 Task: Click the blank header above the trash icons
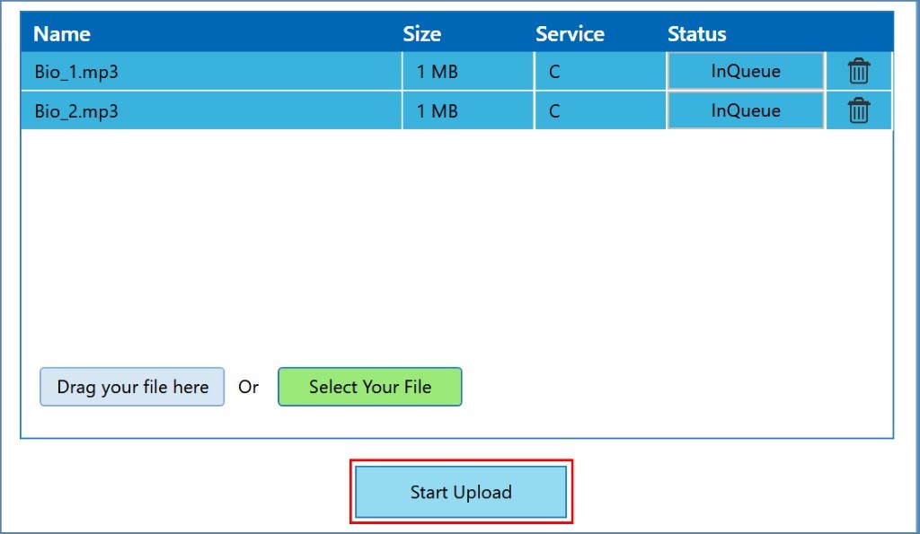pyautogui.click(x=859, y=34)
